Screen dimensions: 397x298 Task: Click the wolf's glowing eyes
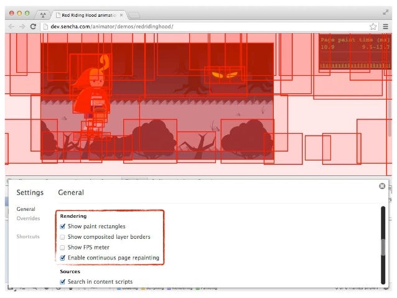coord(225,75)
